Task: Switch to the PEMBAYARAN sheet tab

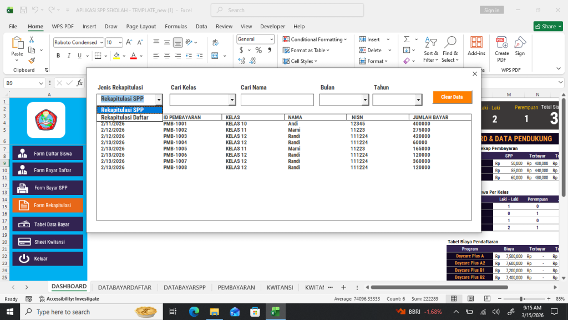Action: point(236,287)
